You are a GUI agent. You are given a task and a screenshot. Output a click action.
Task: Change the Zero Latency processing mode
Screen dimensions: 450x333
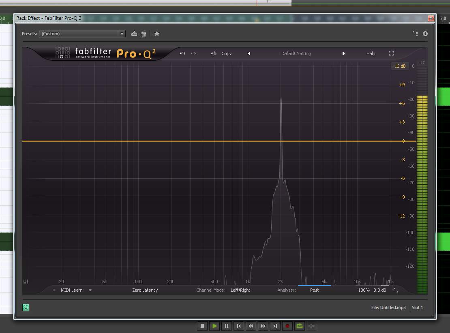tap(145, 290)
